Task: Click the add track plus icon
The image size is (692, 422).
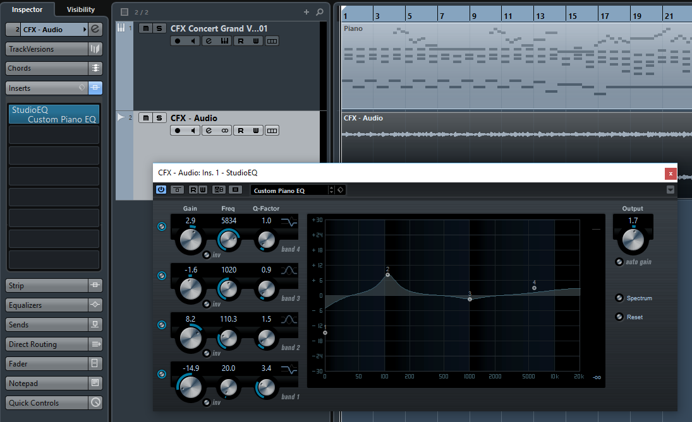Action: (x=307, y=12)
